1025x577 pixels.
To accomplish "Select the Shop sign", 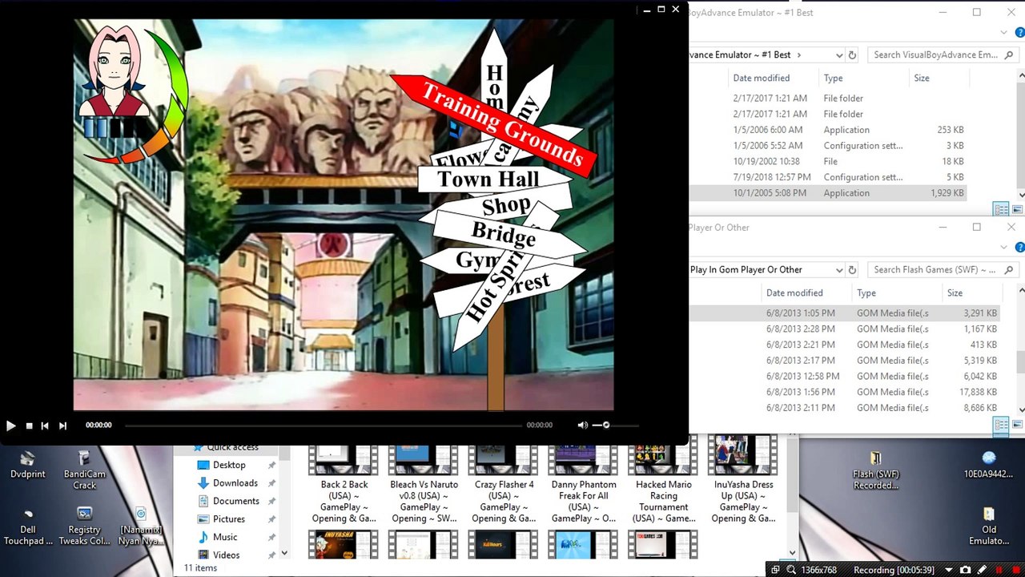I will pyautogui.click(x=506, y=207).
